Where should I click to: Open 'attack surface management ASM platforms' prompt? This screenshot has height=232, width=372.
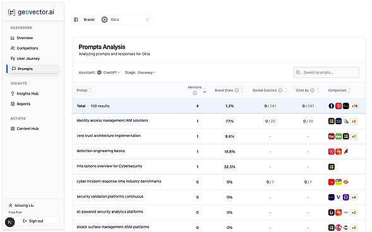(x=113, y=227)
